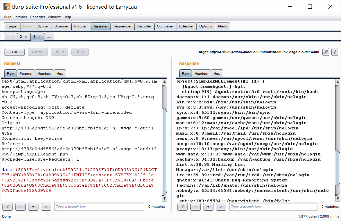Switch to the Sequencer tab
Viewport: 341px width, 221px height.
pos(122,26)
